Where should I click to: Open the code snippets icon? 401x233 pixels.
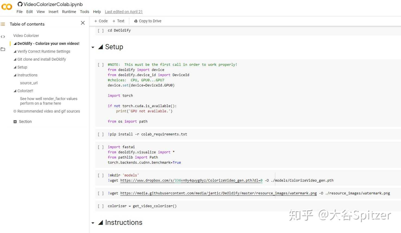(x=3, y=37)
